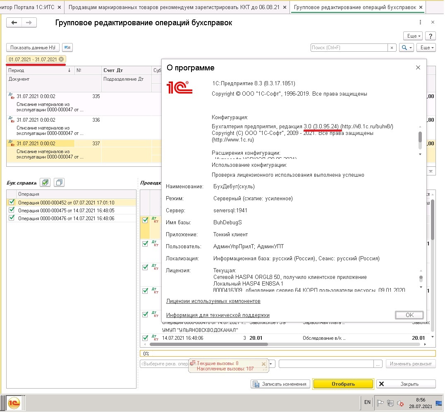The width and height of the screenshot is (445, 413).
Task: Click the forward navigation arrow
Action: pos(29,22)
